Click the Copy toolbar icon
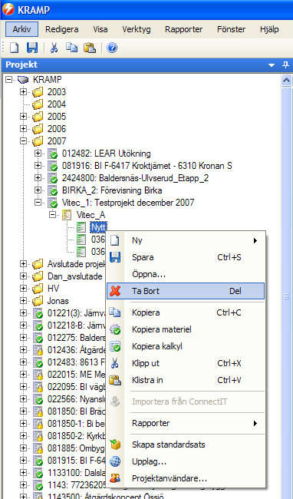293x499 pixels. (71, 48)
